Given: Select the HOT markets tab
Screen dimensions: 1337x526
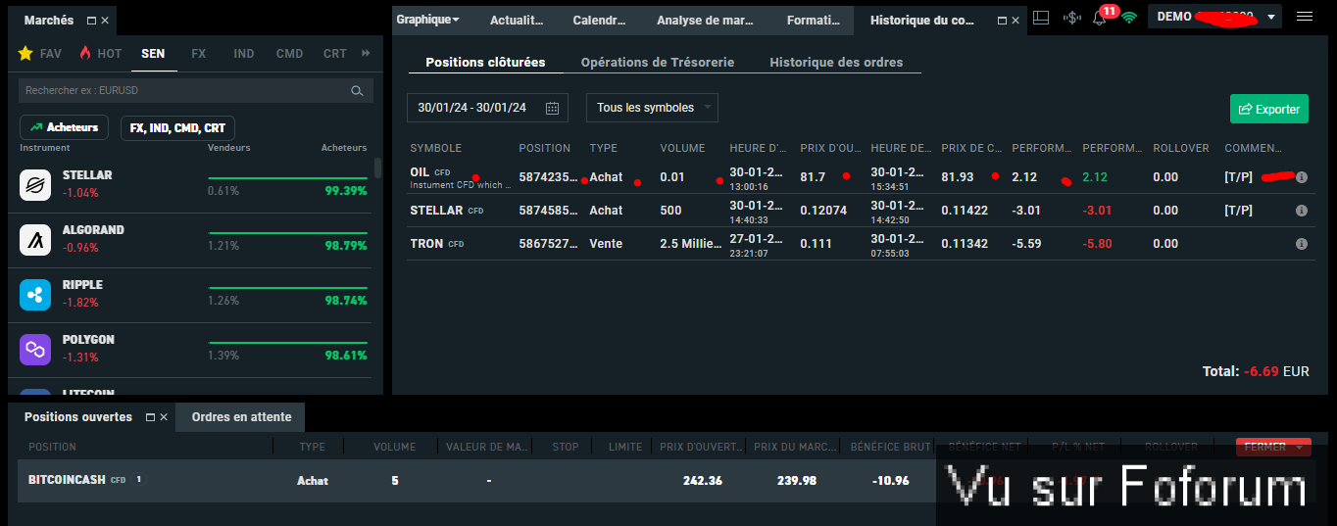Looking at the screenshot, I should 101,54.
